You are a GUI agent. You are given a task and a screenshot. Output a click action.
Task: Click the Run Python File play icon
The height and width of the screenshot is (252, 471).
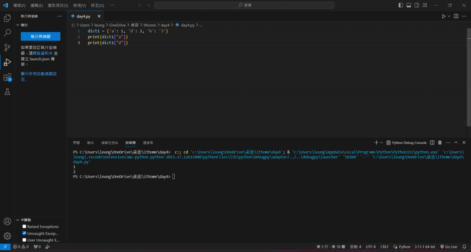pos(443,16)
